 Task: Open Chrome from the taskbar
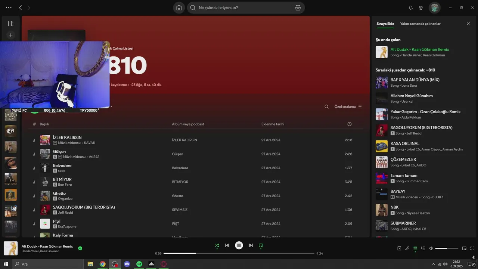pos(102,264)
